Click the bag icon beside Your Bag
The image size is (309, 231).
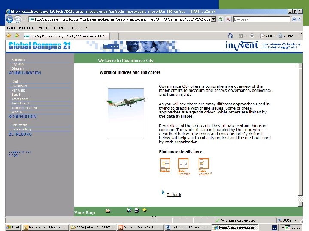108,211
